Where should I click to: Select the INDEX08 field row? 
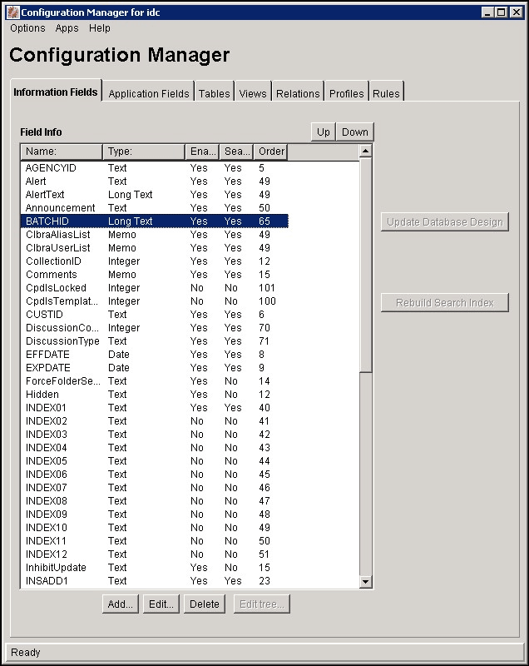pos(155,501)
